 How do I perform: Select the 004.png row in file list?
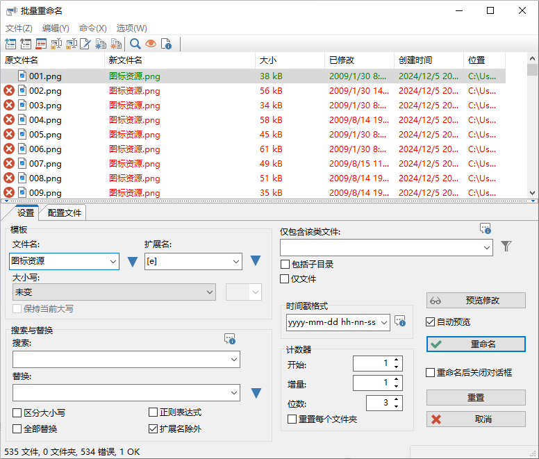pos(254,119)
